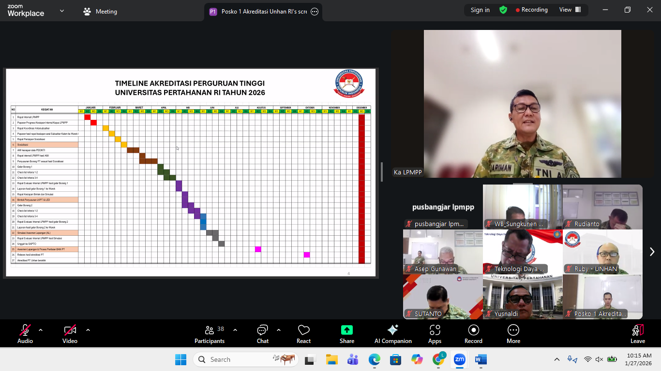Image resolution: width=661 pixels, height=371 pixels.
Task: Open Microsoft Word from the taskbar
Action: [481, 360]
